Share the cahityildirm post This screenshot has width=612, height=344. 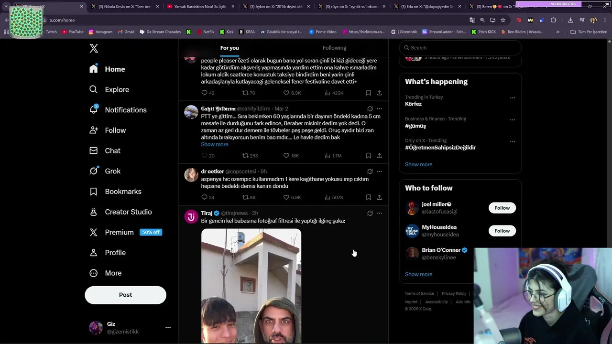[379, 156]
